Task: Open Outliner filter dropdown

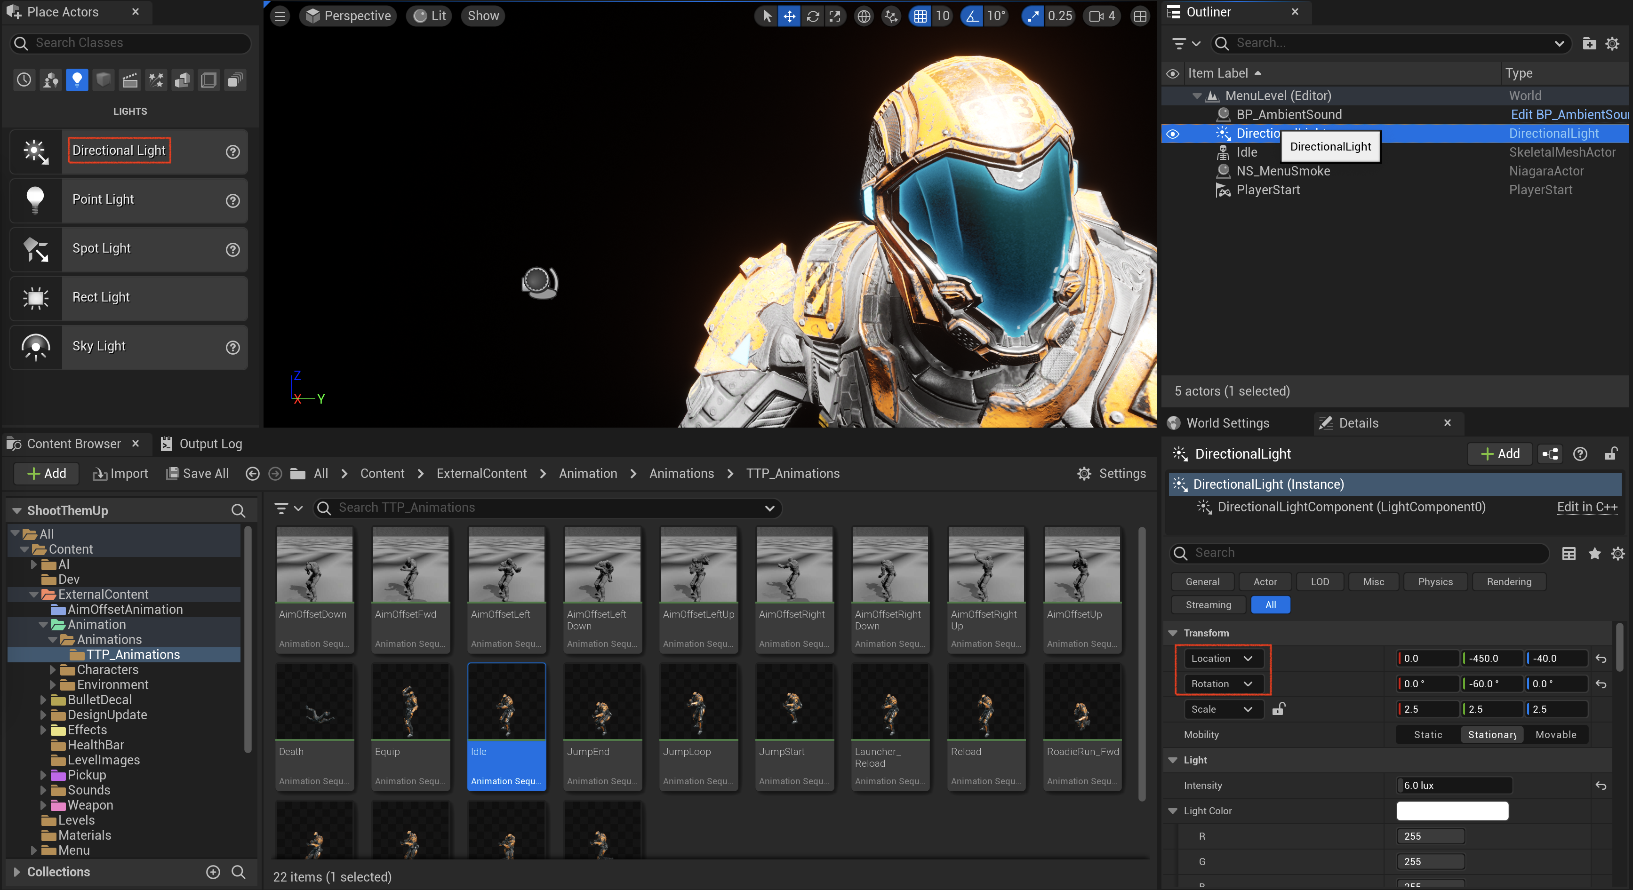Action: (x=1185, y=43)
